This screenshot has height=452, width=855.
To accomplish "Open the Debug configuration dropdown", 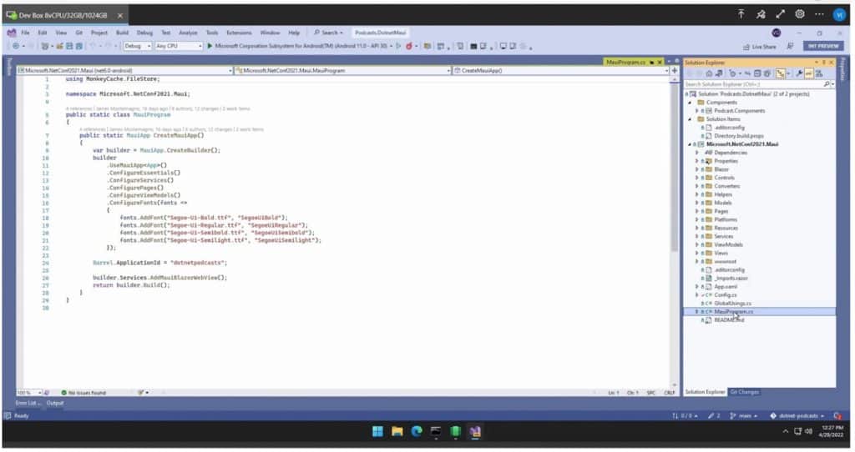I will 138,47.
